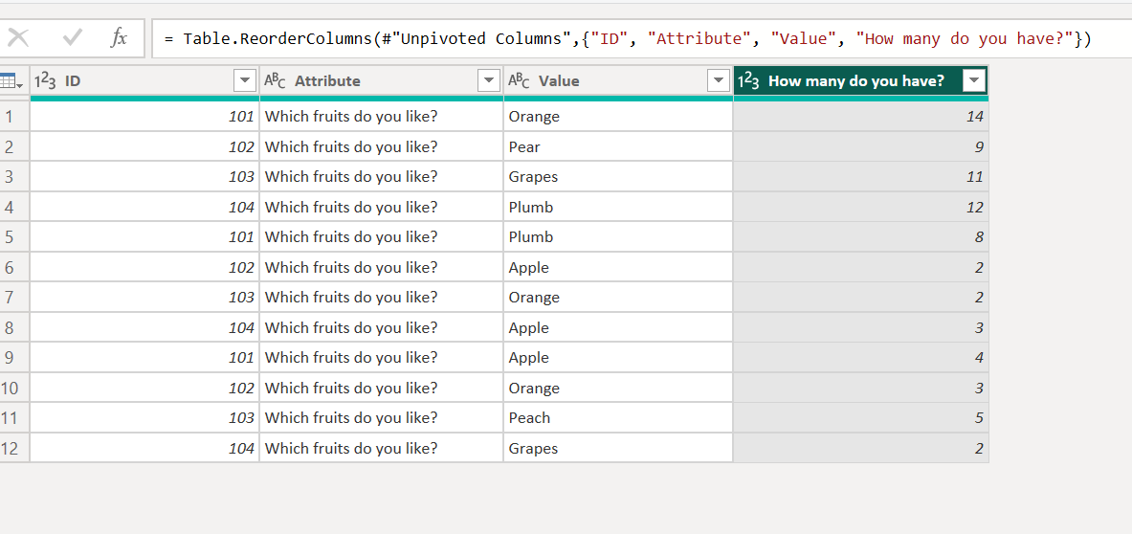Click Apple value in row 8
Image resolution: width=1132 pixels, height=534 pixels.
point(618,327)
